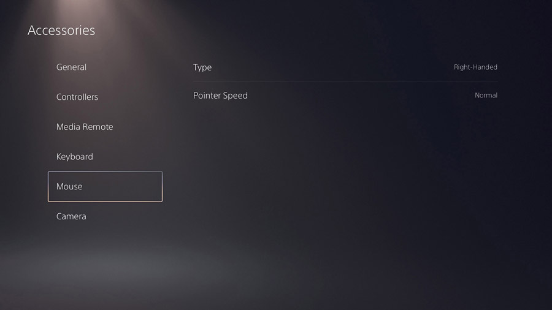This screenshot has width=552, height=310.
Task: Click the Camera entry below Mouse
Action: (71, 216)
